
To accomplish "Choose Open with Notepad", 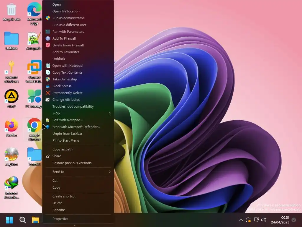I will 78,66.
